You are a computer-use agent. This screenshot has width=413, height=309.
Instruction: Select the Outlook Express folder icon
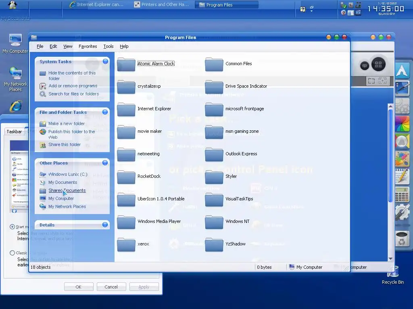tap(214, 155)
